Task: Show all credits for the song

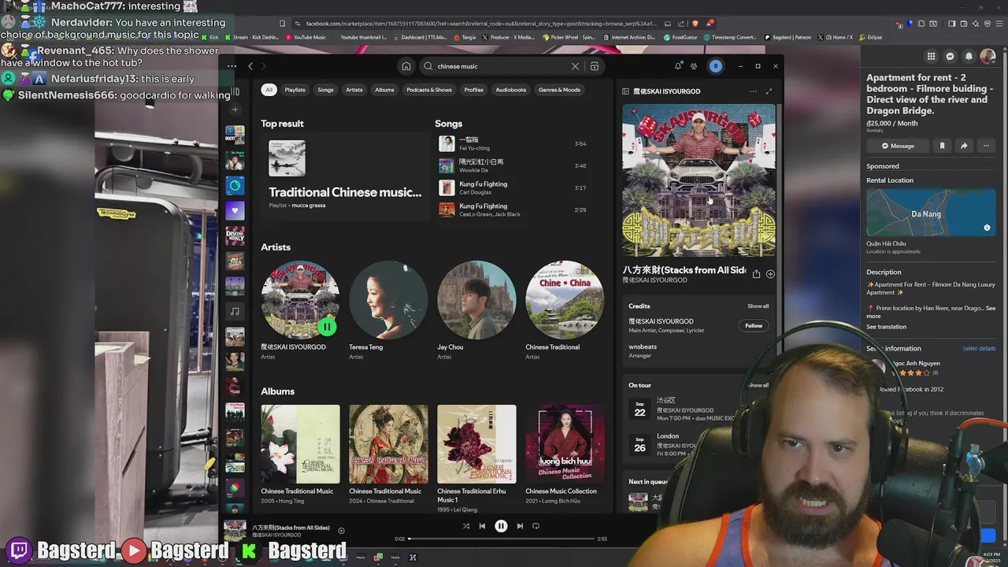Action: tap(758, 306)
